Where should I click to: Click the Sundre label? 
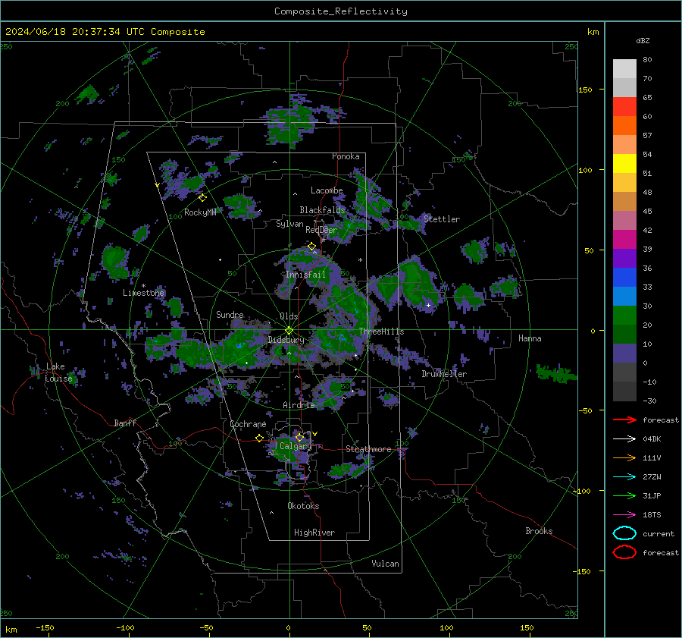coord(230,314)
